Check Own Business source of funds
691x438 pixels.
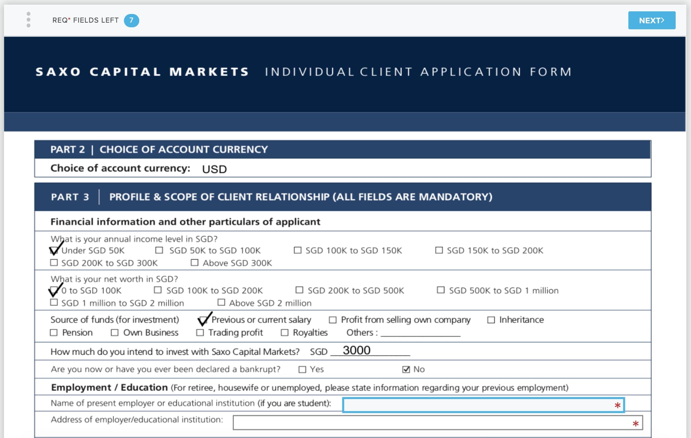[114, 332]
